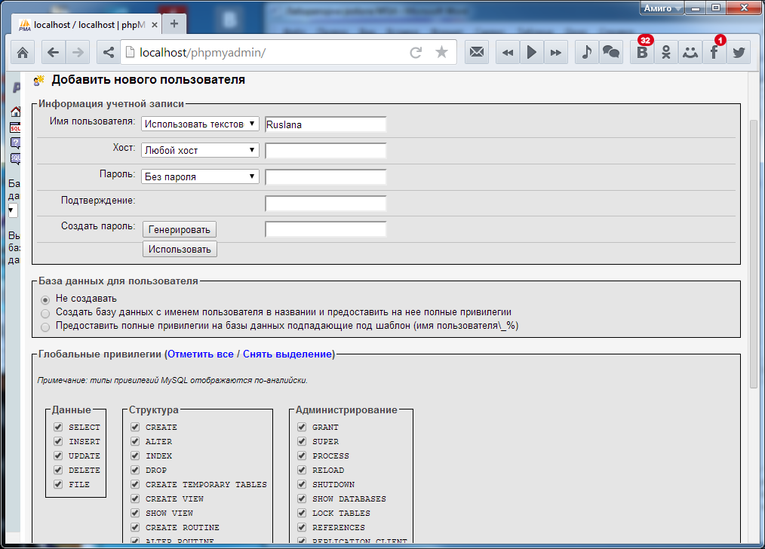Open the Twitter bird icon
Image resolution: width=765 pixels, height=549 pixels.
click(x=739, y=53)
